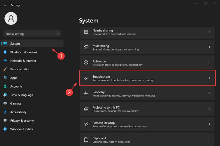The image size is (220, 146).
Task: Go to Accounts label in the sidebar
Action: click(x=16, y=86)
